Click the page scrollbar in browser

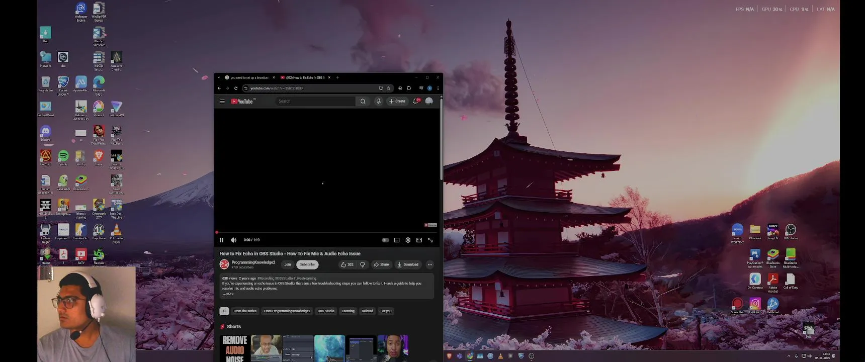pos(441,138)
